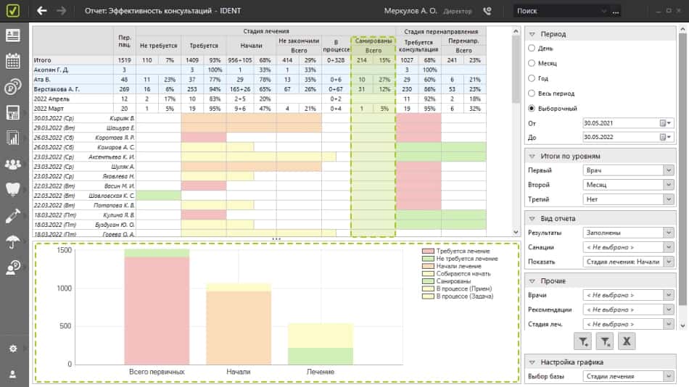689x387 pixels.
Task: Export report with the Excel X button
Action: (x=627, y=341)
